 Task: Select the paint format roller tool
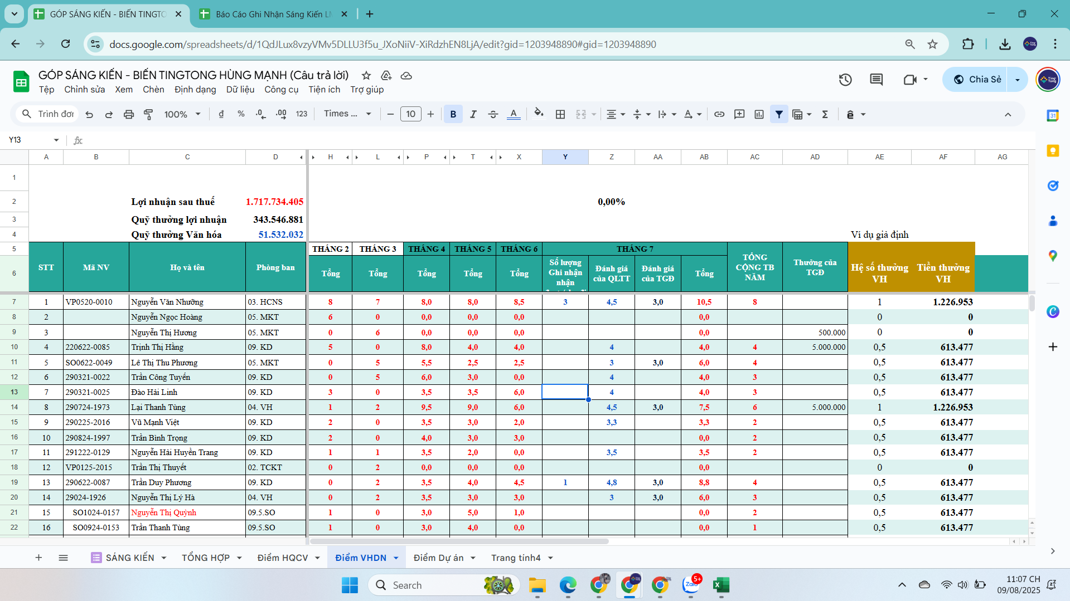[x=148, y=114]
